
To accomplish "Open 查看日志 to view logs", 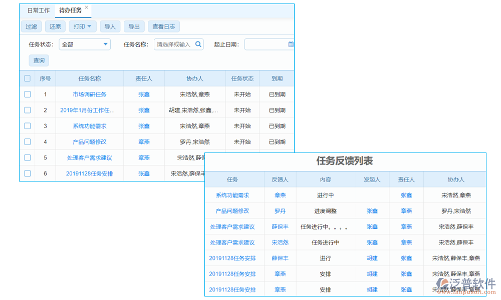I will [164, 26].
